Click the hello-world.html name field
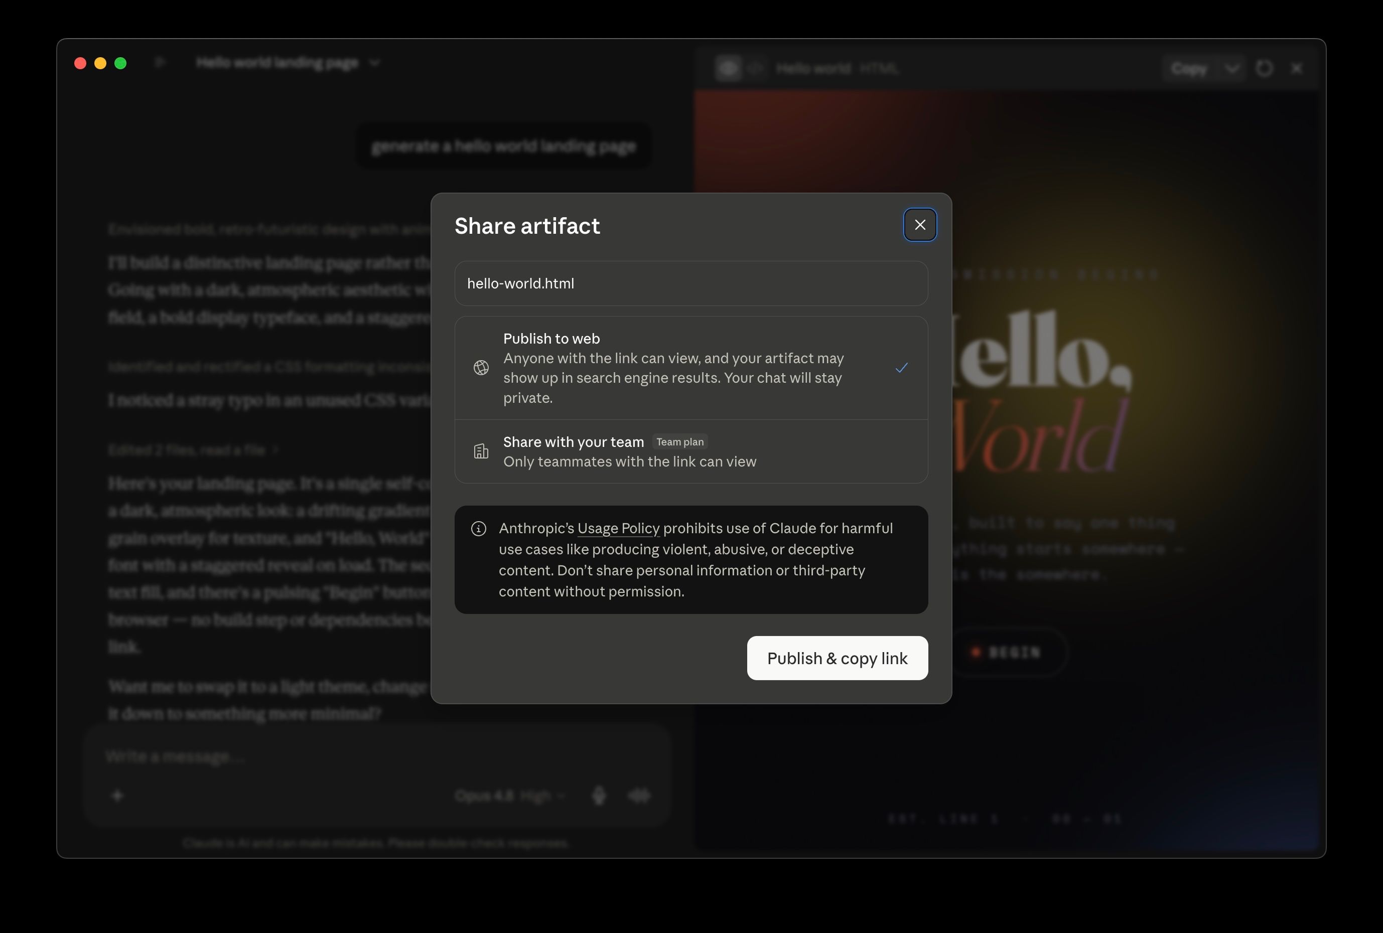This screenshot has height=933, width=1383. coord(691,283)
